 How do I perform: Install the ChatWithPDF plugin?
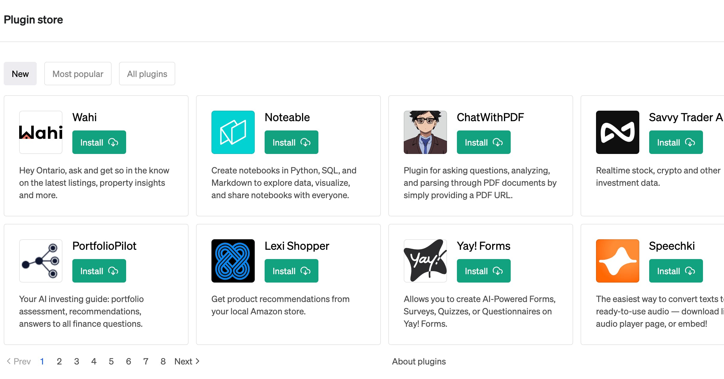click(484, 143)
